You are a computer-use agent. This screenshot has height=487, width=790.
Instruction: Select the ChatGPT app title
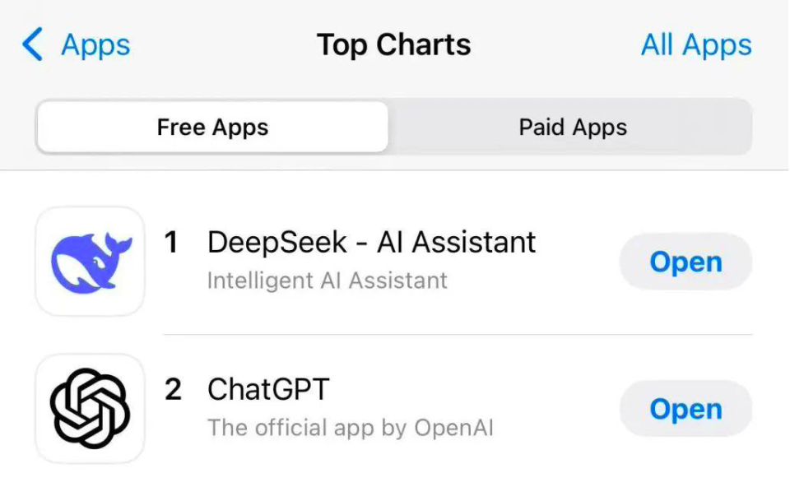(x=268, y=389)
